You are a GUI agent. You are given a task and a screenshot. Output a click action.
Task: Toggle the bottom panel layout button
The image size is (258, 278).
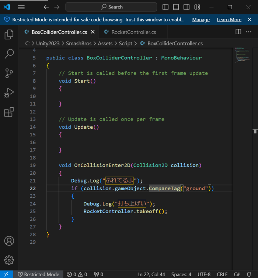(176, 7)
